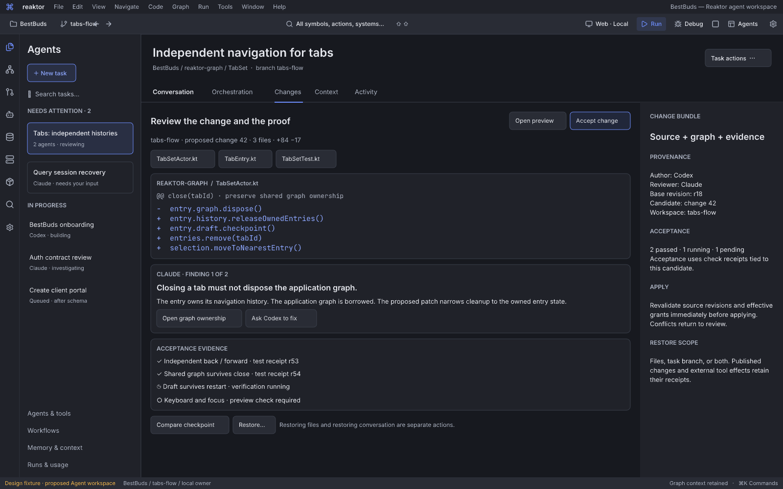
Task: Navigate forward with the right arrow
Action: point(109,24)
